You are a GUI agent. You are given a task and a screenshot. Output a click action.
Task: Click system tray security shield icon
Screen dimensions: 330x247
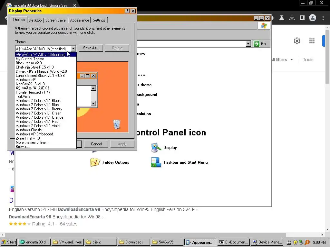click(x=295, y=242)
